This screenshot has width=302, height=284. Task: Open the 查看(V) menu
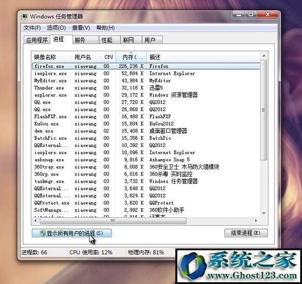(x=81, y=28)
